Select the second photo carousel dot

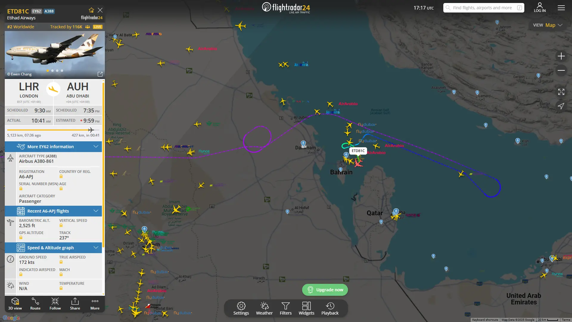tap(52, 71)
